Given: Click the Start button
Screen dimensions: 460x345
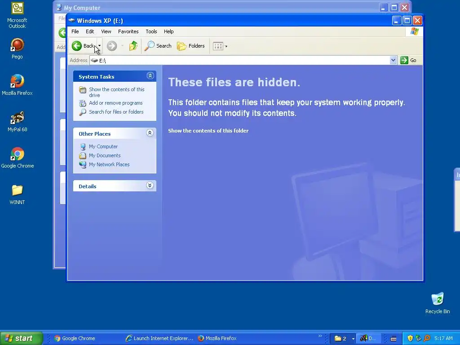Looking at the screenshot, I should [x=22, y=338].
